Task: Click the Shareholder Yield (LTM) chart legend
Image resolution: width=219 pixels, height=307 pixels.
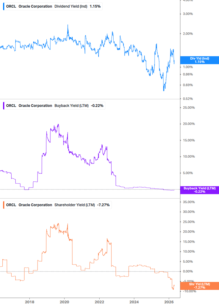Action: coord(57,205)
